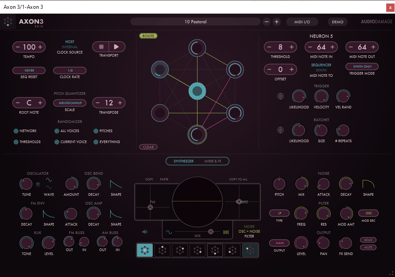This screenshot has height=277, width=395.
Task: Enable Solo for the current voice
Action: (x=368, y=240)
